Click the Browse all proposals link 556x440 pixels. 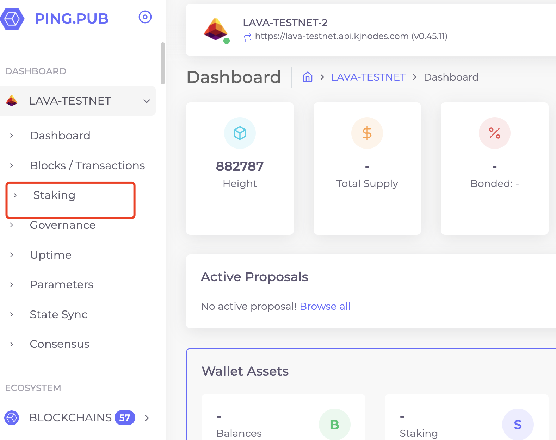tap(325, 306)
